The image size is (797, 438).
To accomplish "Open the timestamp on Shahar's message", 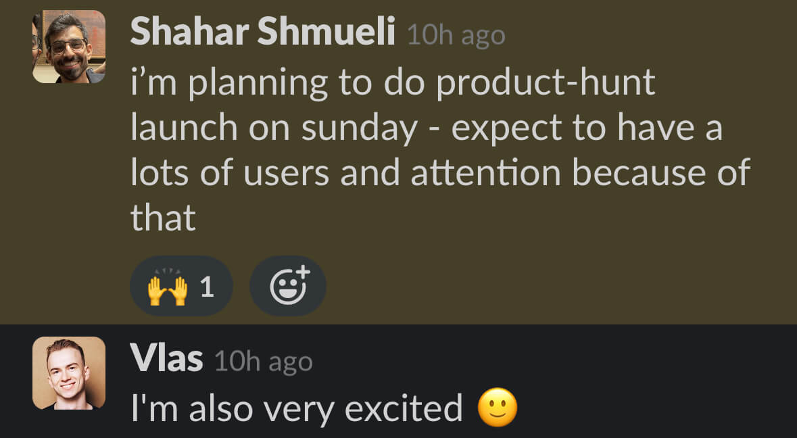I will pos(456,35).
